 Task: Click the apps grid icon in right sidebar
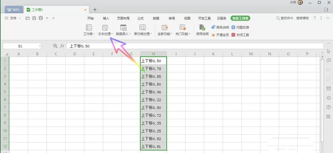click(x=329, y=116)
